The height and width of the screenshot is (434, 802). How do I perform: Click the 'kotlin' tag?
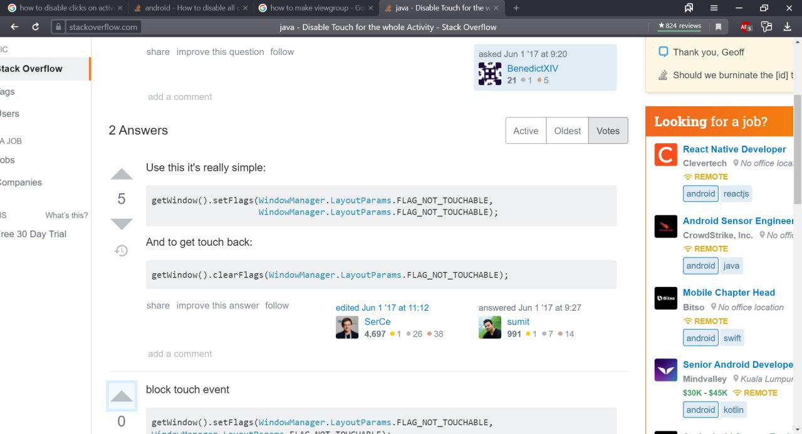click(x=733, y=410)
